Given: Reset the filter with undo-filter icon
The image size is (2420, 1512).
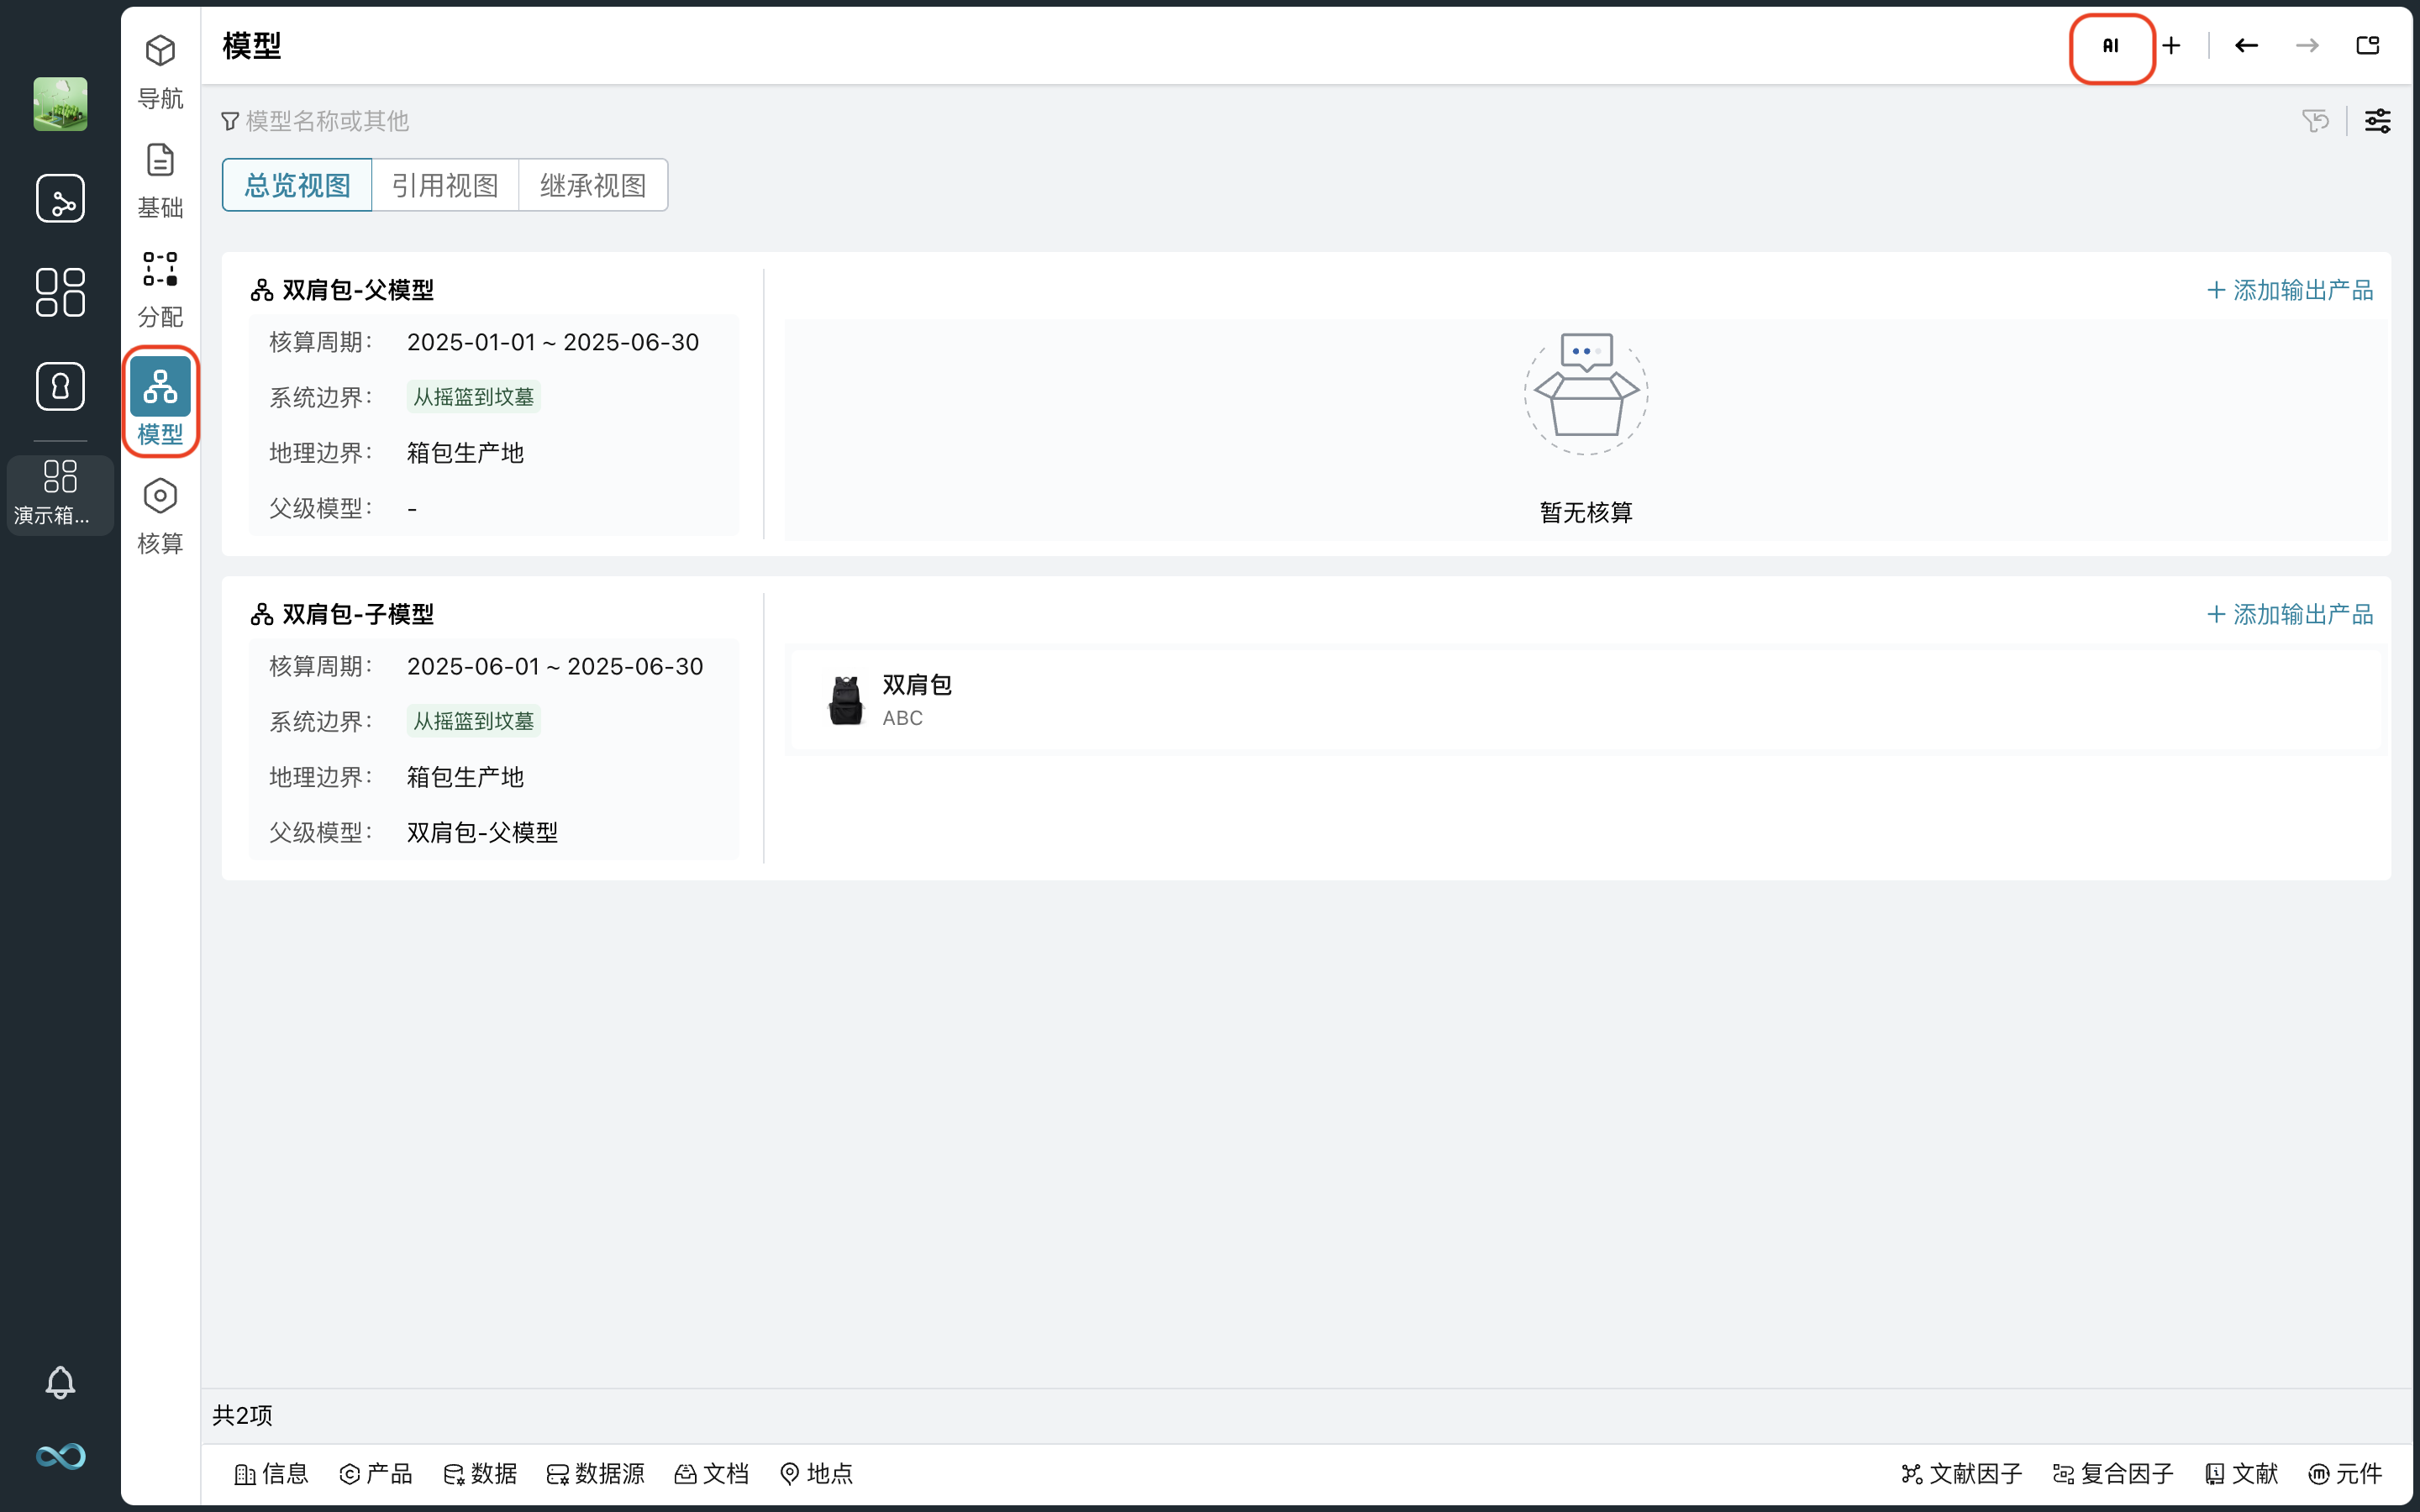Looking at the screenshot, I should click(x=2315, y=121).
